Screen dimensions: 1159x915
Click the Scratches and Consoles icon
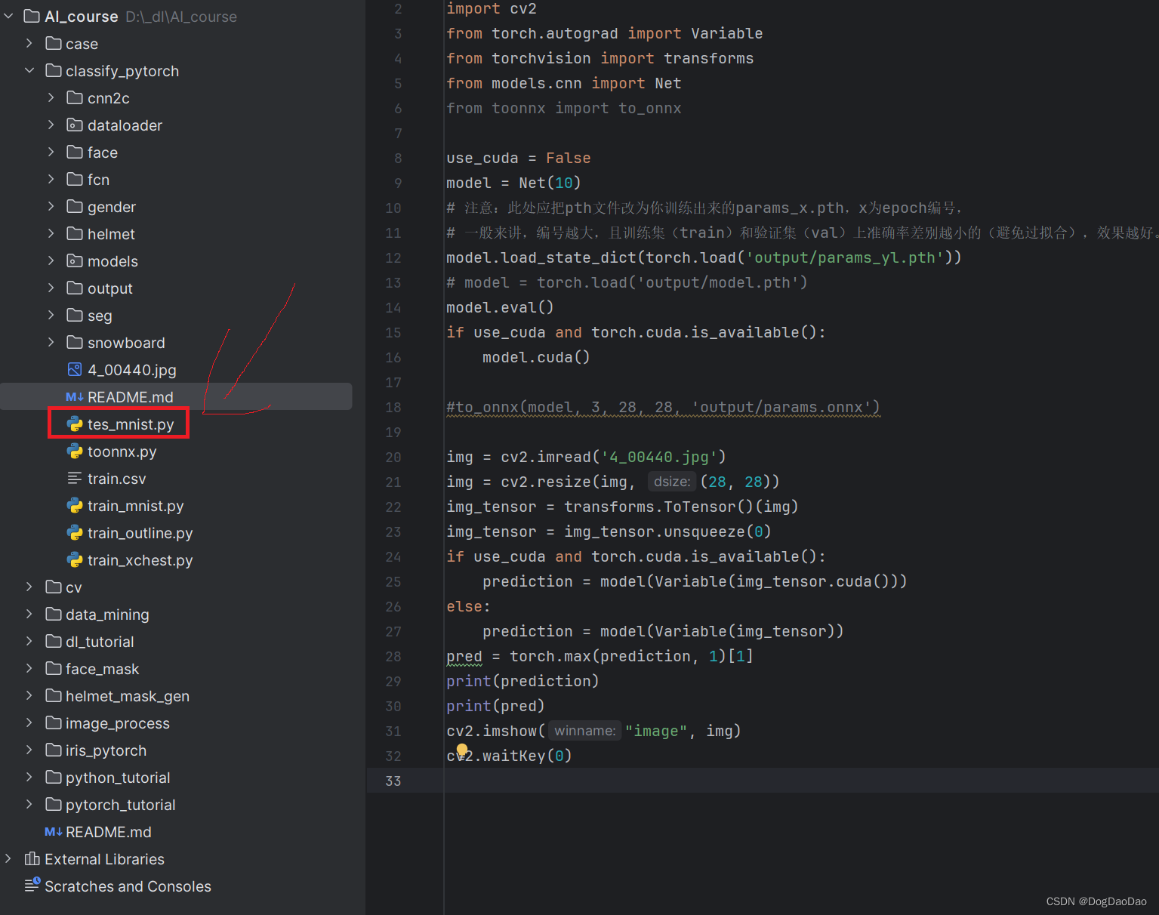(x=32, y=885)
